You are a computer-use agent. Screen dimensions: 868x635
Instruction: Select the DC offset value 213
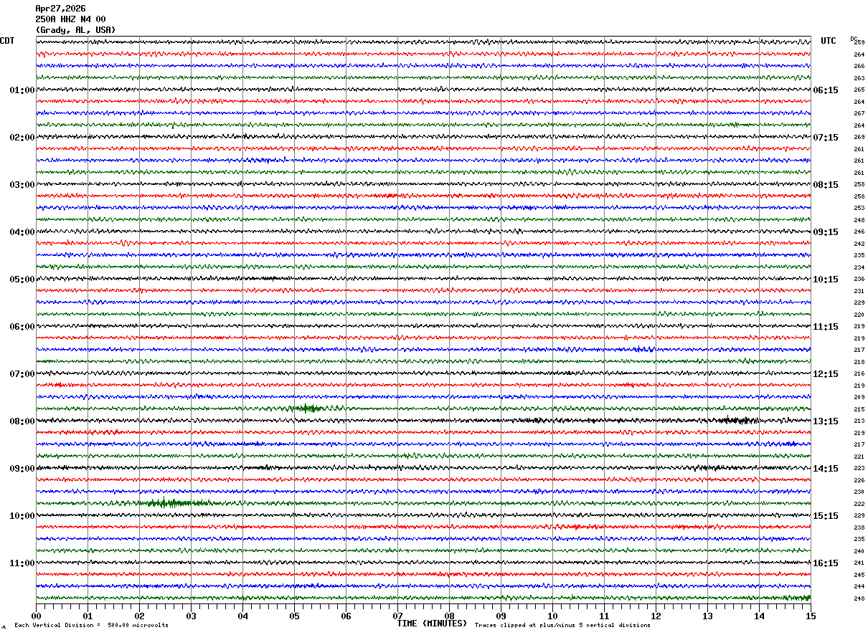pyautogui.click(x=859, y=421)
